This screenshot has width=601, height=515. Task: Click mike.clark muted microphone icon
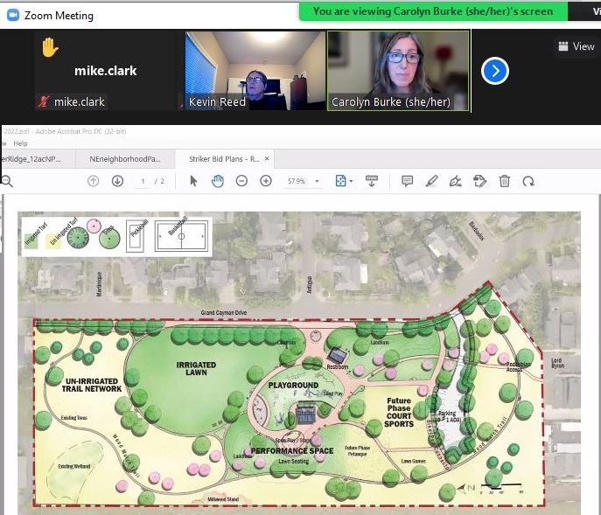click(x=43, y=101)
